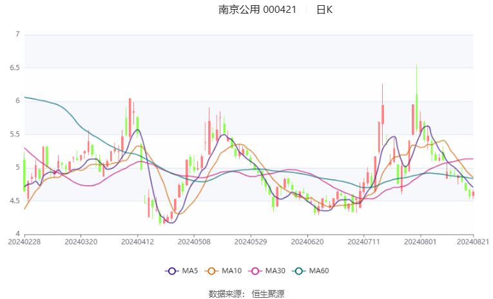Image resolution: width=493 pixels, height=299 pixels.
Task: Click the tall red candle reaching 6.25
Action: tap(383, 115)
